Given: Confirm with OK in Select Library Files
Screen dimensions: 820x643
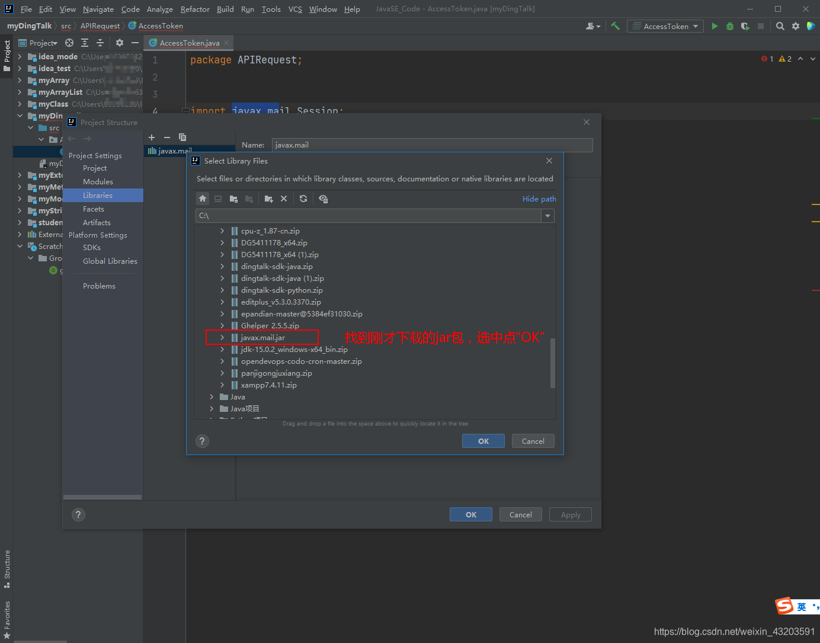Looking at the screenshot, I should (x=483, y=441).
